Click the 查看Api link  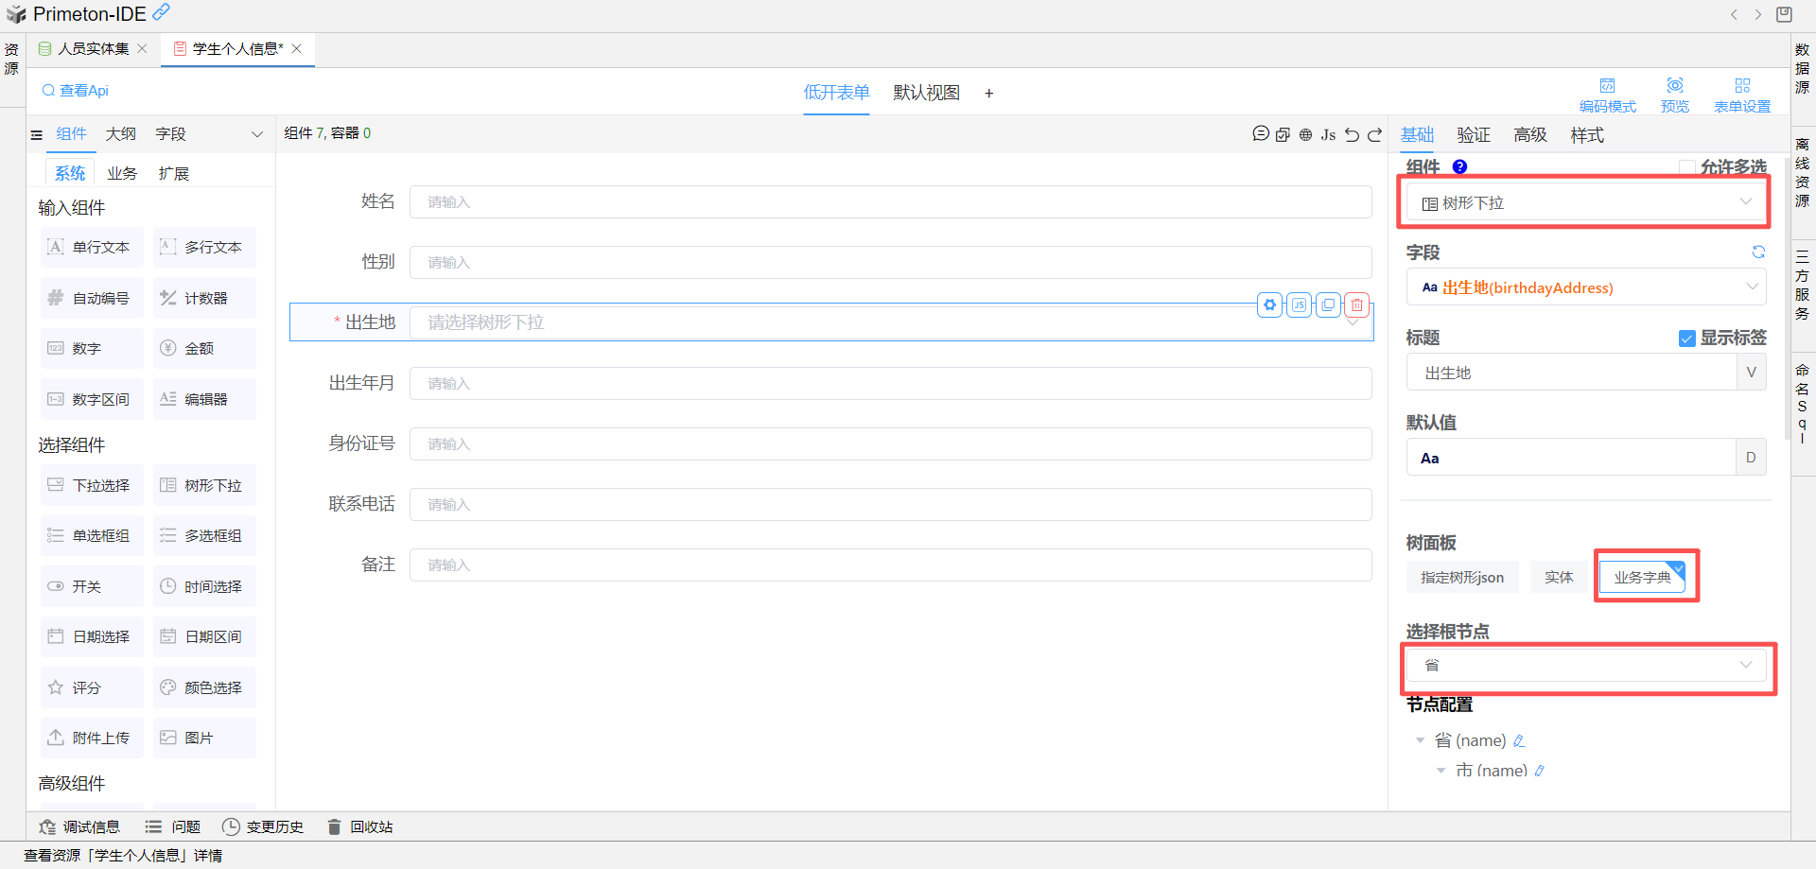(x=76, y=91)
